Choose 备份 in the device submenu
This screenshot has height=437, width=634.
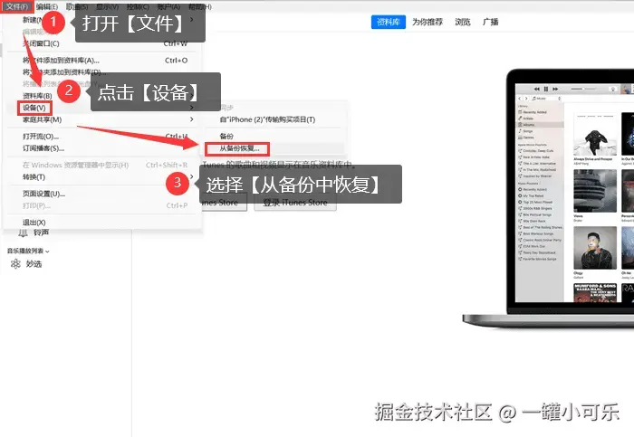point(275,136)
